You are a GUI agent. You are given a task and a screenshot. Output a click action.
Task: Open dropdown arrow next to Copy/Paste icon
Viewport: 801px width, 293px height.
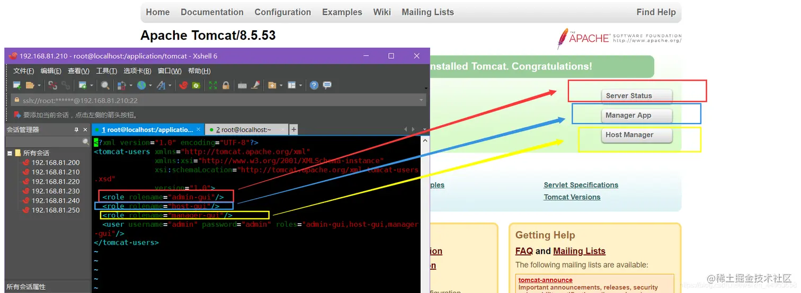[131, 85]
